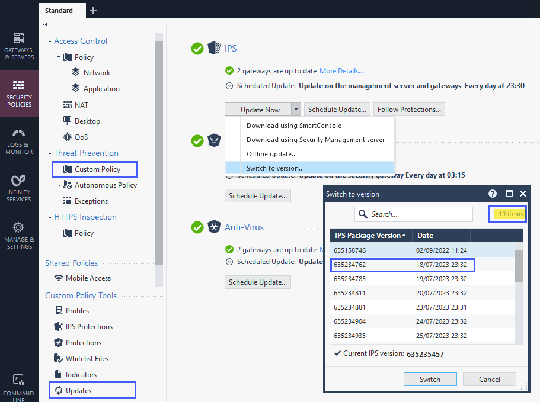Viewport: 540px width, 402px height.
Task: Open the Update Now dropdown arrow
Action: [x=296, y=110]
